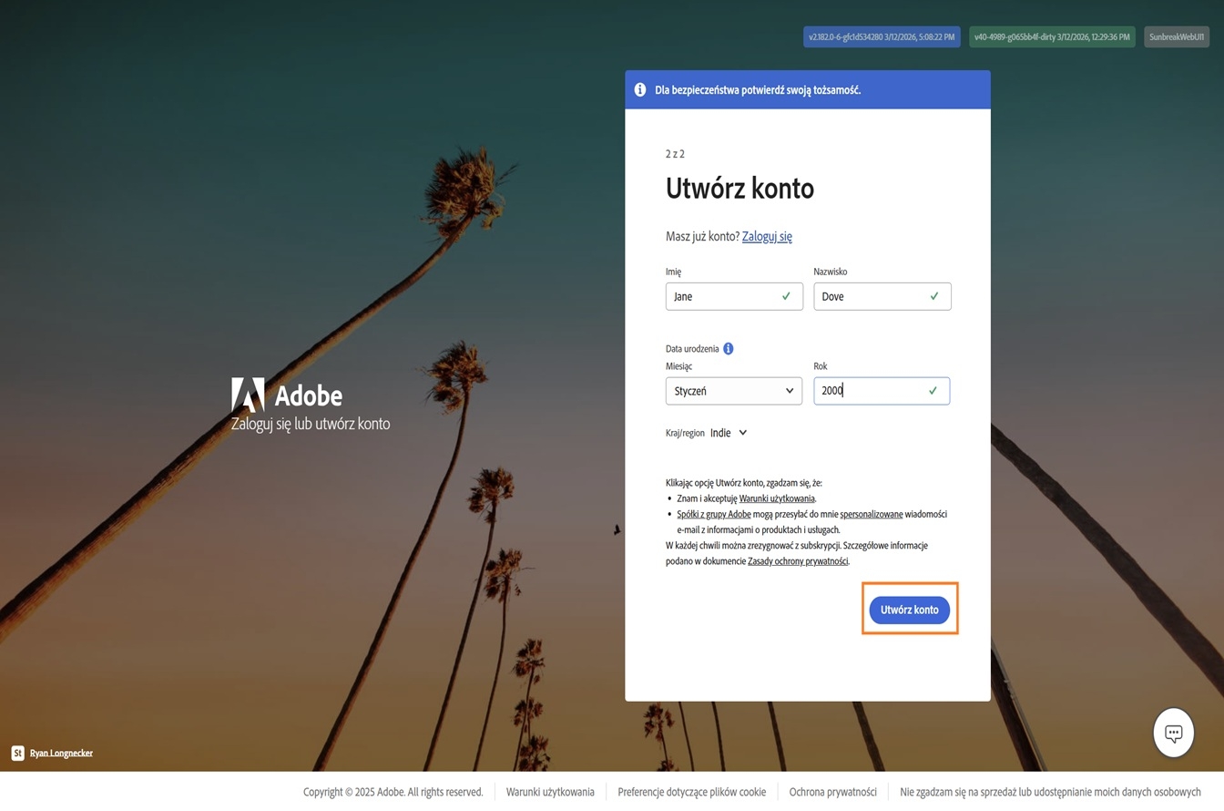Viewport: 1224px width, 811px height.
Task: Expand the Kraj/region selector showing Indie
Action: pyautogui.click(x=728, y=433)
